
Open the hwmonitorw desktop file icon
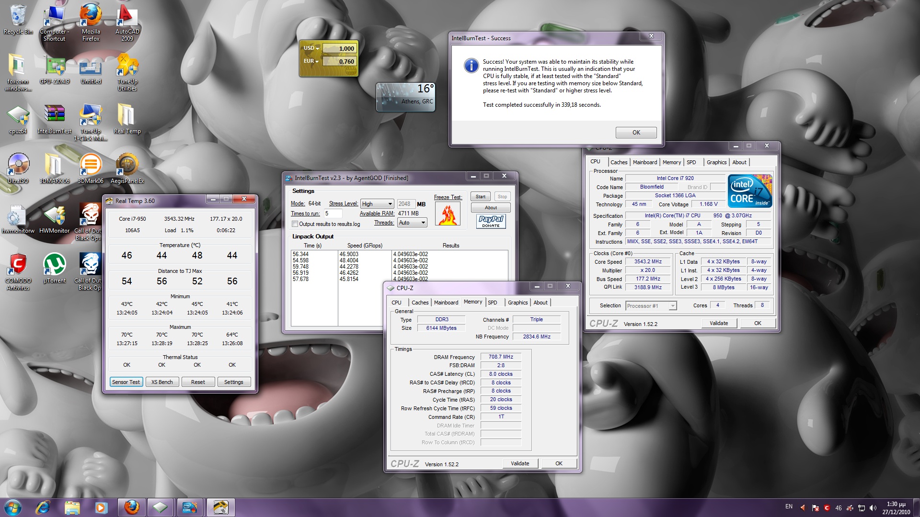18,219
